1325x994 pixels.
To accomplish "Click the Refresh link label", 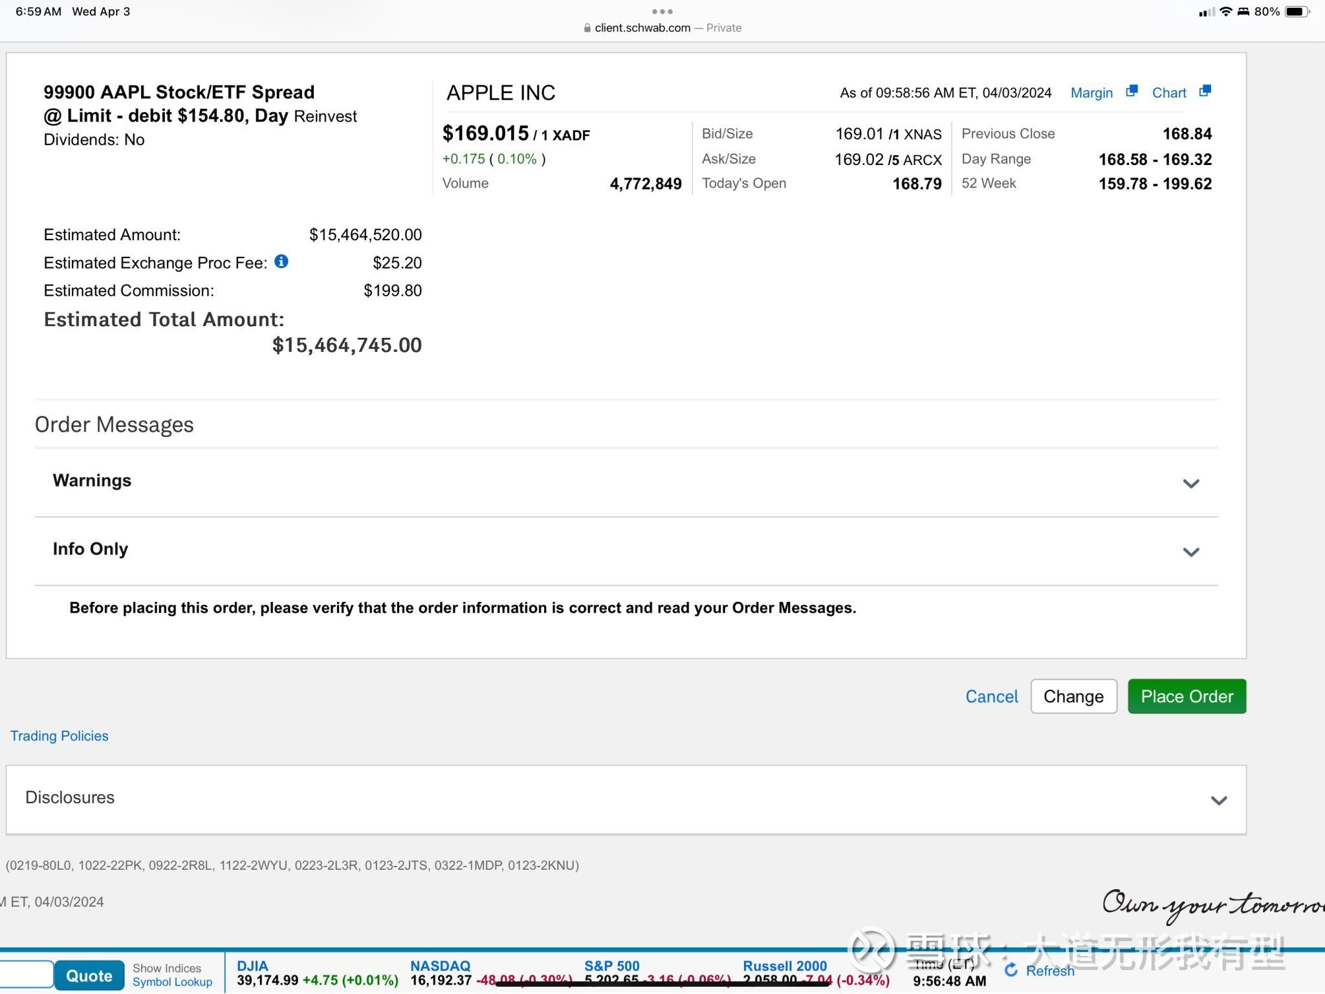I will pyautogui.click(x=1050, y=971).
